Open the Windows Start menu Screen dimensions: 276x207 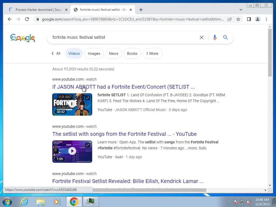point(7,202)
